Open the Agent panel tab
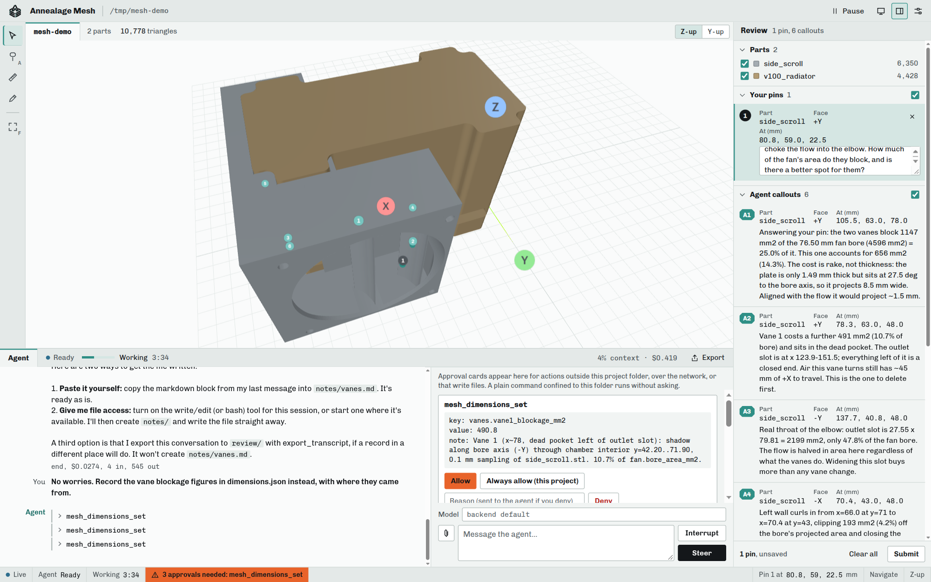The image size is (931, 582). [x=19, y=358]
